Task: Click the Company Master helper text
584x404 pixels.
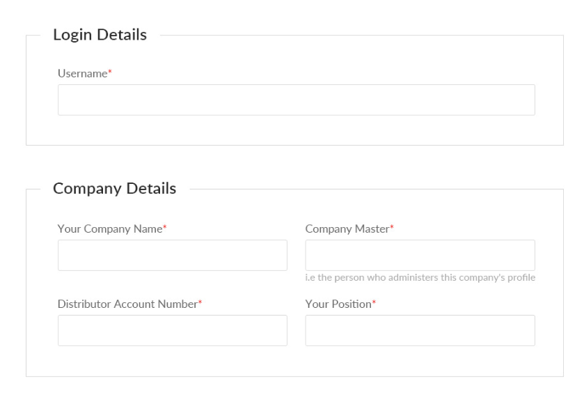Action: click(420, 279)
